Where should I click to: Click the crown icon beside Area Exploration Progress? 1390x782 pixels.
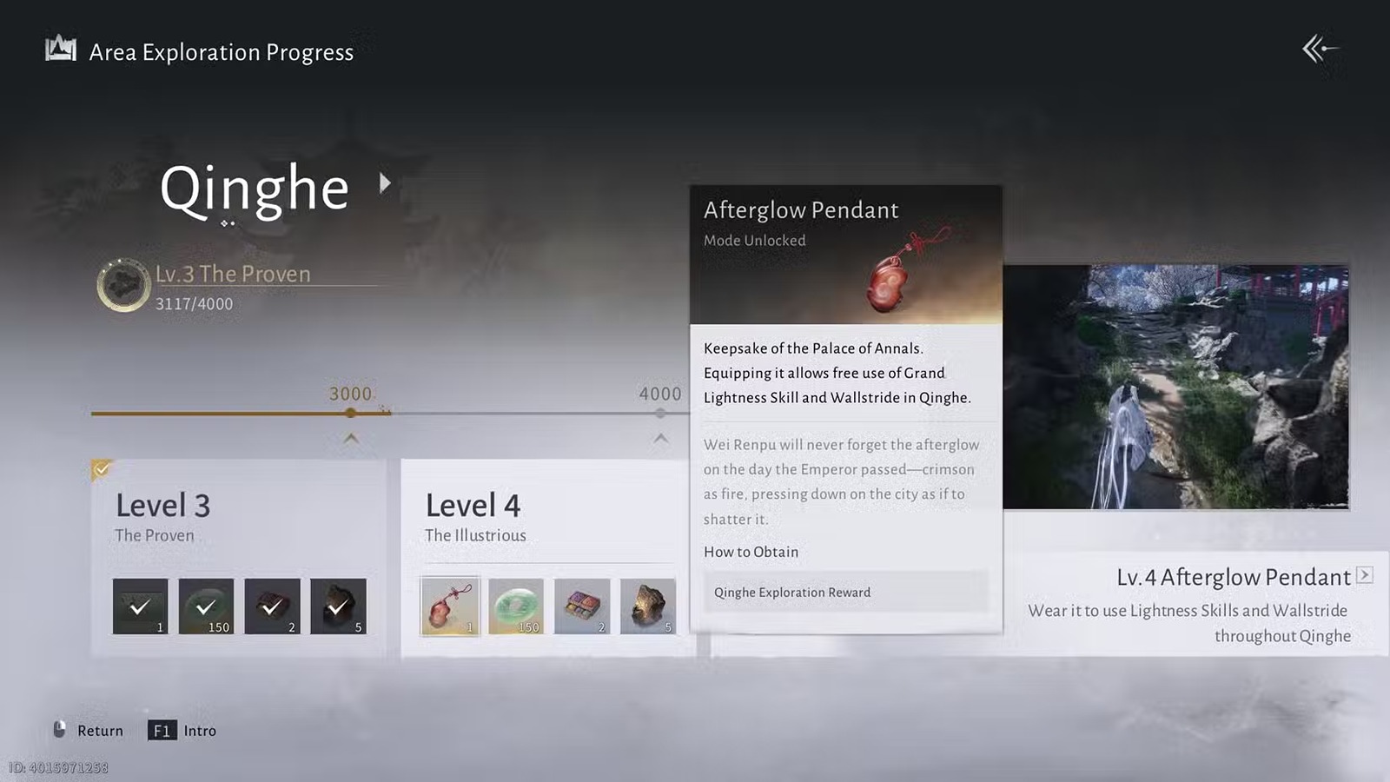pyautogui.click(x=61, y=49)
